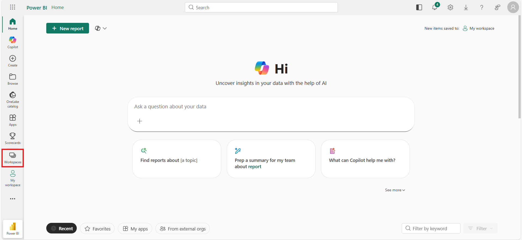Switch to the Recent tab
The height and width of the screenshot is (240, 522).
pos(62,229)
